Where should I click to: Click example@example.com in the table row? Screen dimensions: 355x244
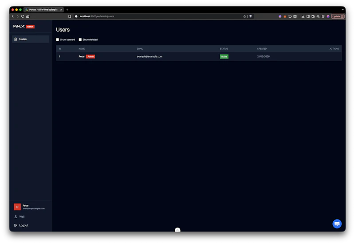coord(150,57)
